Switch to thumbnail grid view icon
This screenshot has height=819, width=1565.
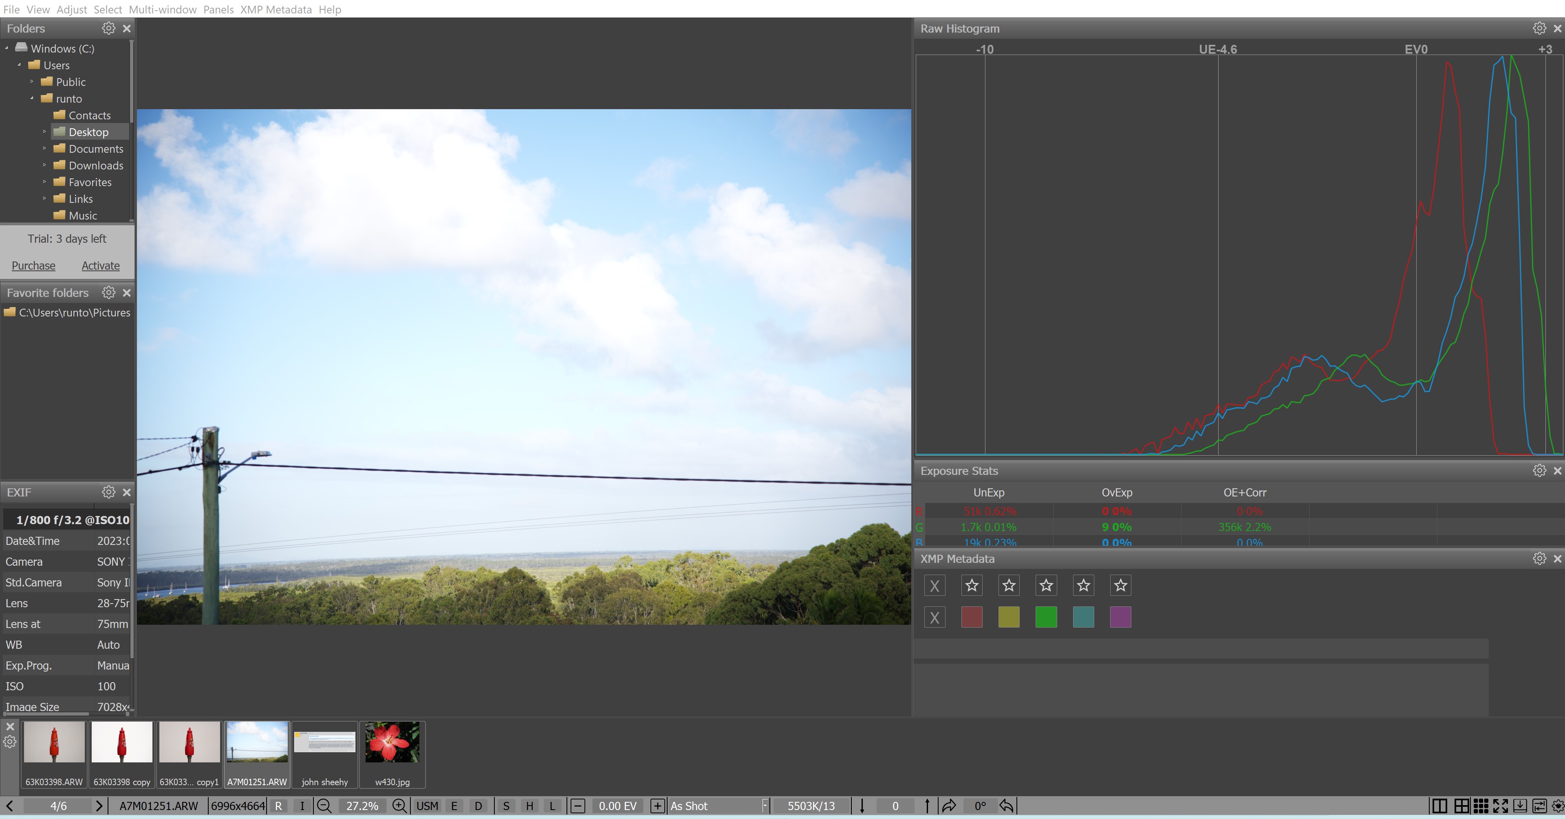pyautogui.click(x=1481, y=806)
